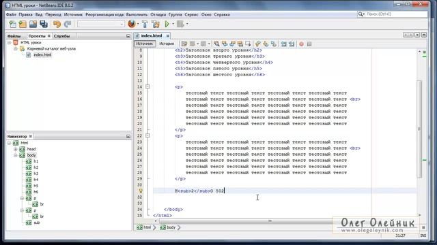Click the Clean and Build icon
The width and height of the screenshot is (437, 245).
(x=156, y=24)
